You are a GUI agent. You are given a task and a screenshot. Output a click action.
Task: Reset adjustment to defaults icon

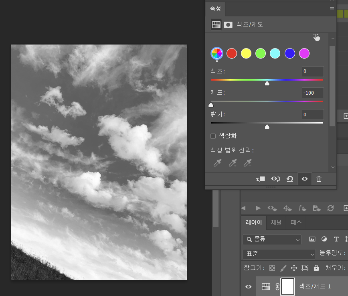click(x=289, y=179)
